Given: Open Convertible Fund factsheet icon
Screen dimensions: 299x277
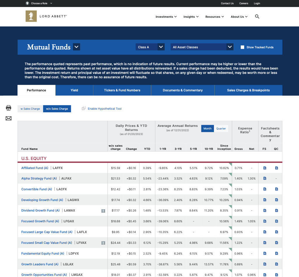Looking at the screenshot, I should (x=265, y=189).
